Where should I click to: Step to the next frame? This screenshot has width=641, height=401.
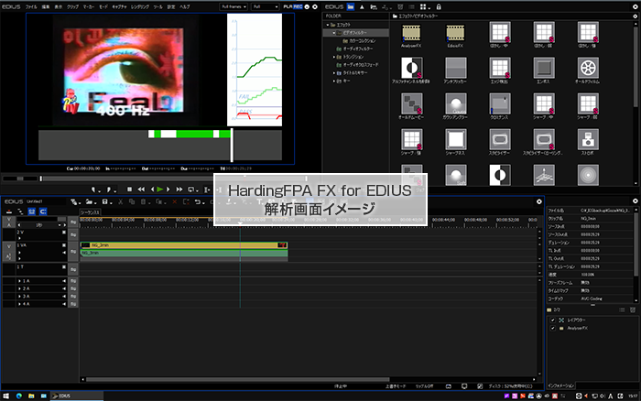(x=168, y=190)
